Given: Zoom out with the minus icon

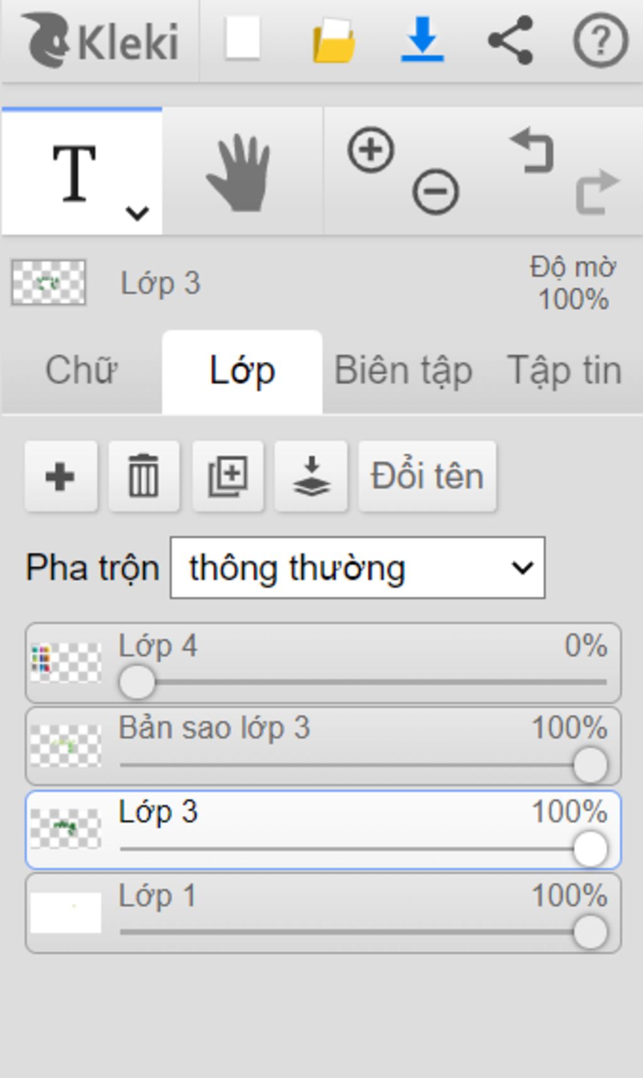Looking at the screenshot, I should coord(435,191).
